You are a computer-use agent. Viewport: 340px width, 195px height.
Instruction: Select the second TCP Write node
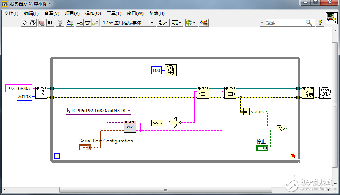pos(230,92)
